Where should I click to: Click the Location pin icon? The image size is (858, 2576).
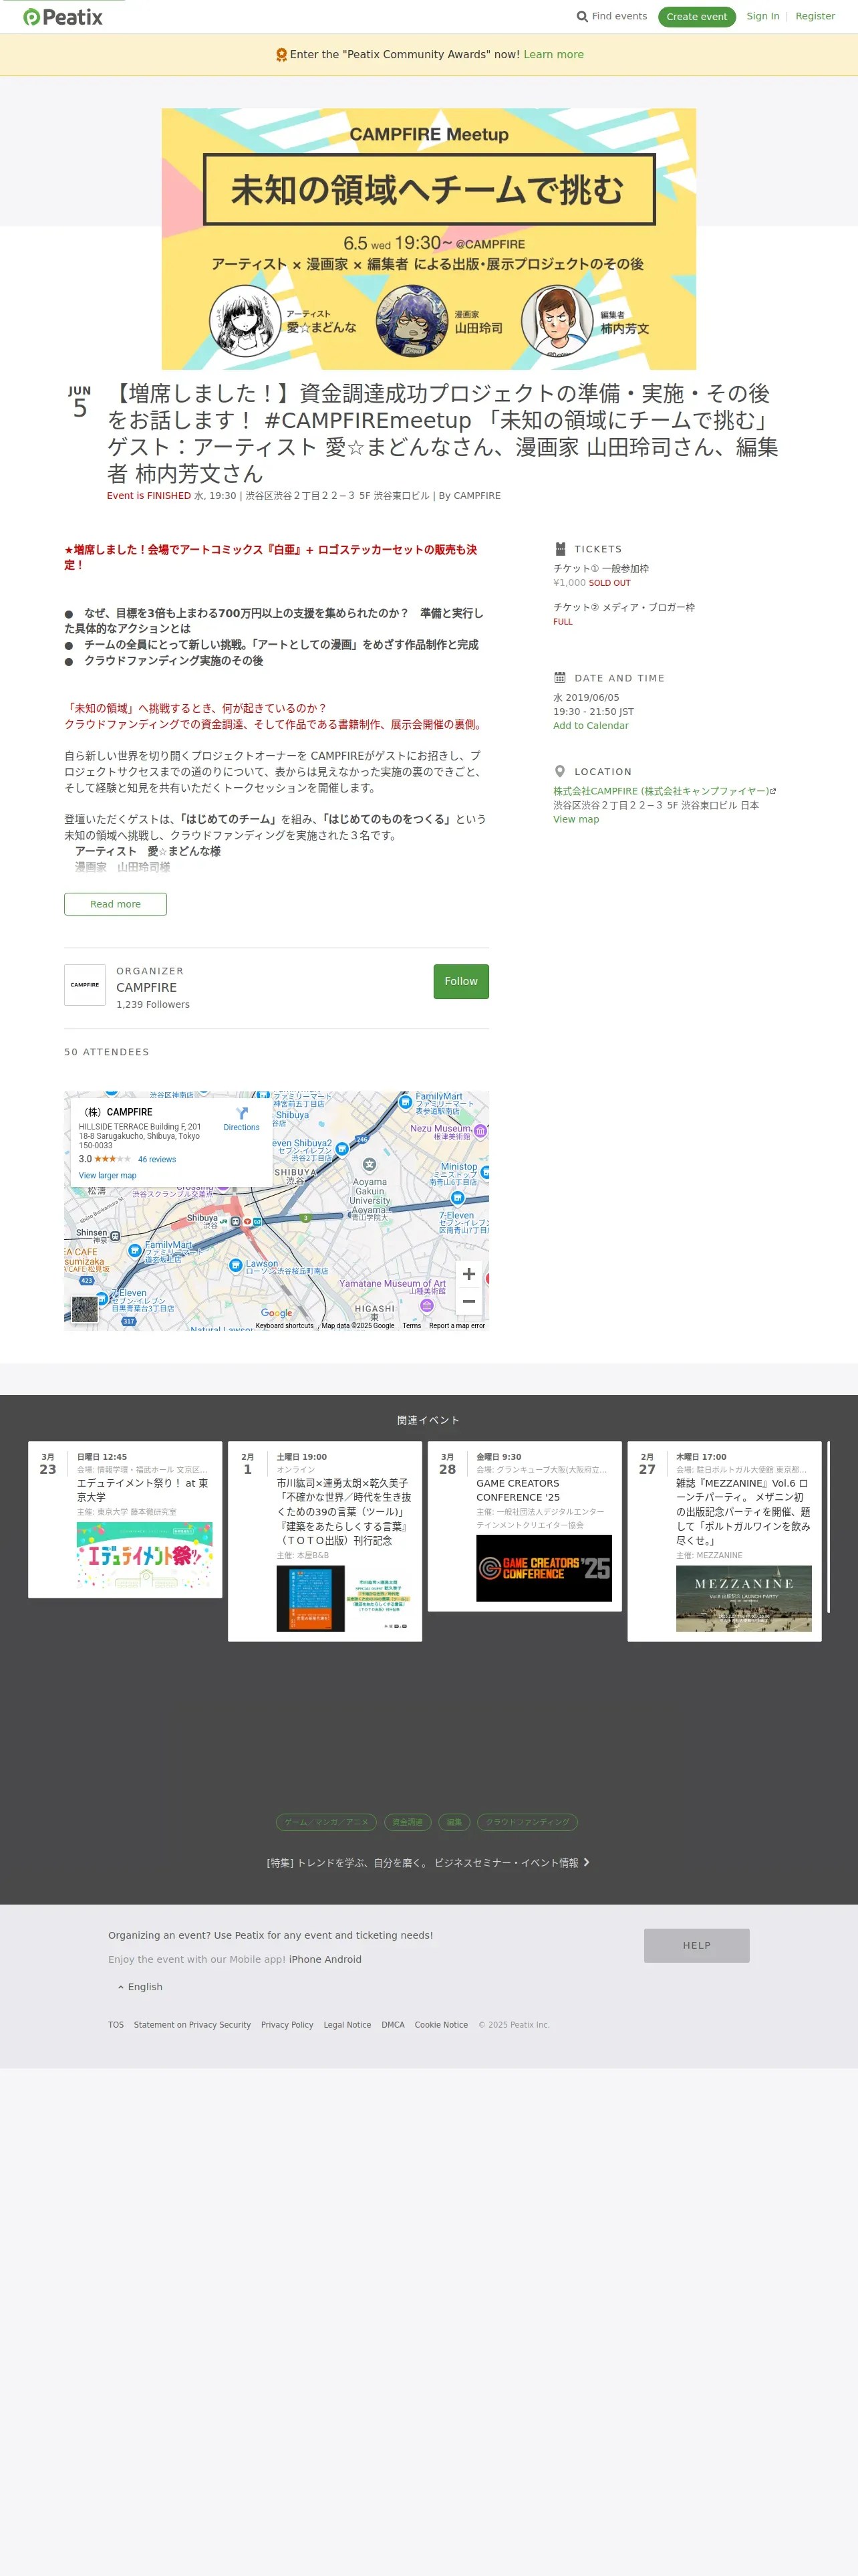(x=559, y=771)
